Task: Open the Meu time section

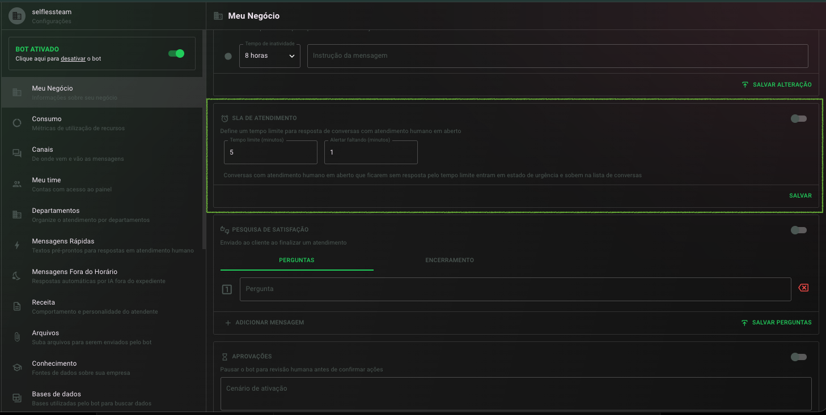Action: click(x=102, y=184)
